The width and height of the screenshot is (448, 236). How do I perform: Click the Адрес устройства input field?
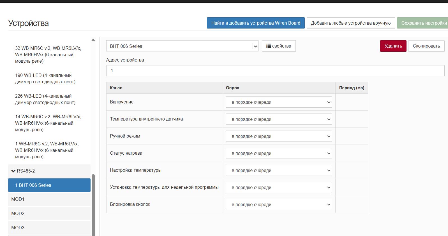pos(275,71)
